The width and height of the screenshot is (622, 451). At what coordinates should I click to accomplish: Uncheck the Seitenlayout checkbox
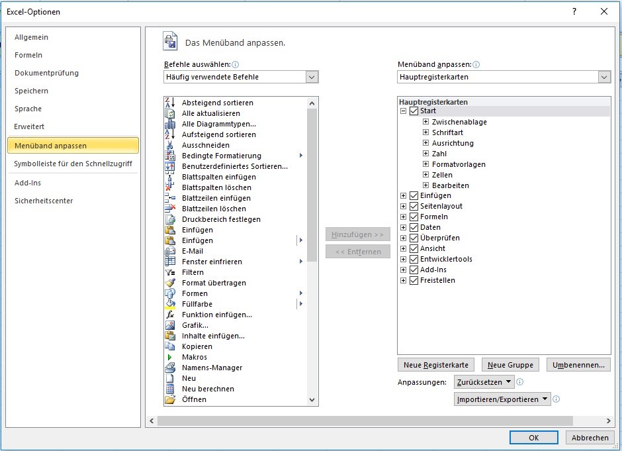(414, 206)
